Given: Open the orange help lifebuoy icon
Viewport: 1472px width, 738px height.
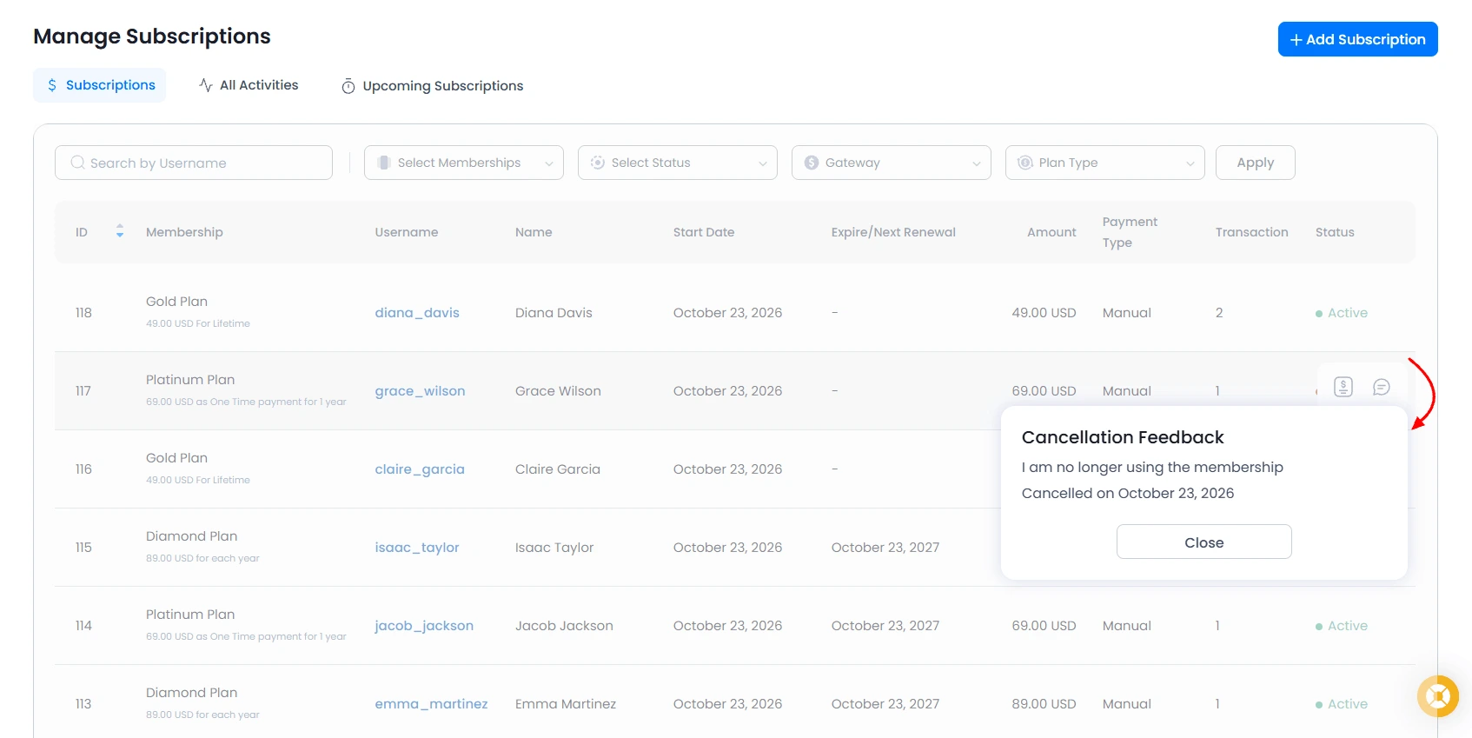Looking at the screenshot, I should coord(1438,696).
